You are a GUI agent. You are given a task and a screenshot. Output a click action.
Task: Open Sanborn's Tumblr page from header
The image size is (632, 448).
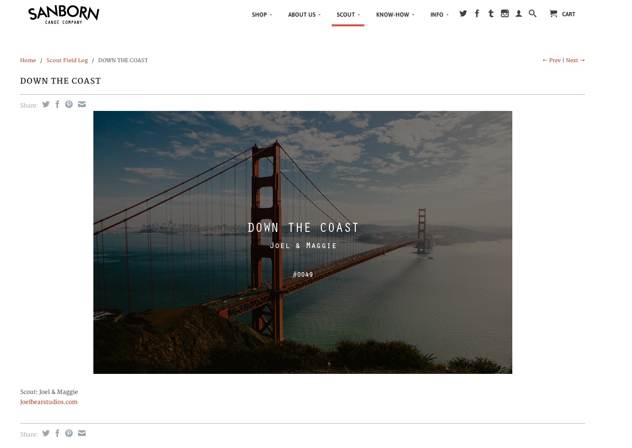[x=491, y=14]
